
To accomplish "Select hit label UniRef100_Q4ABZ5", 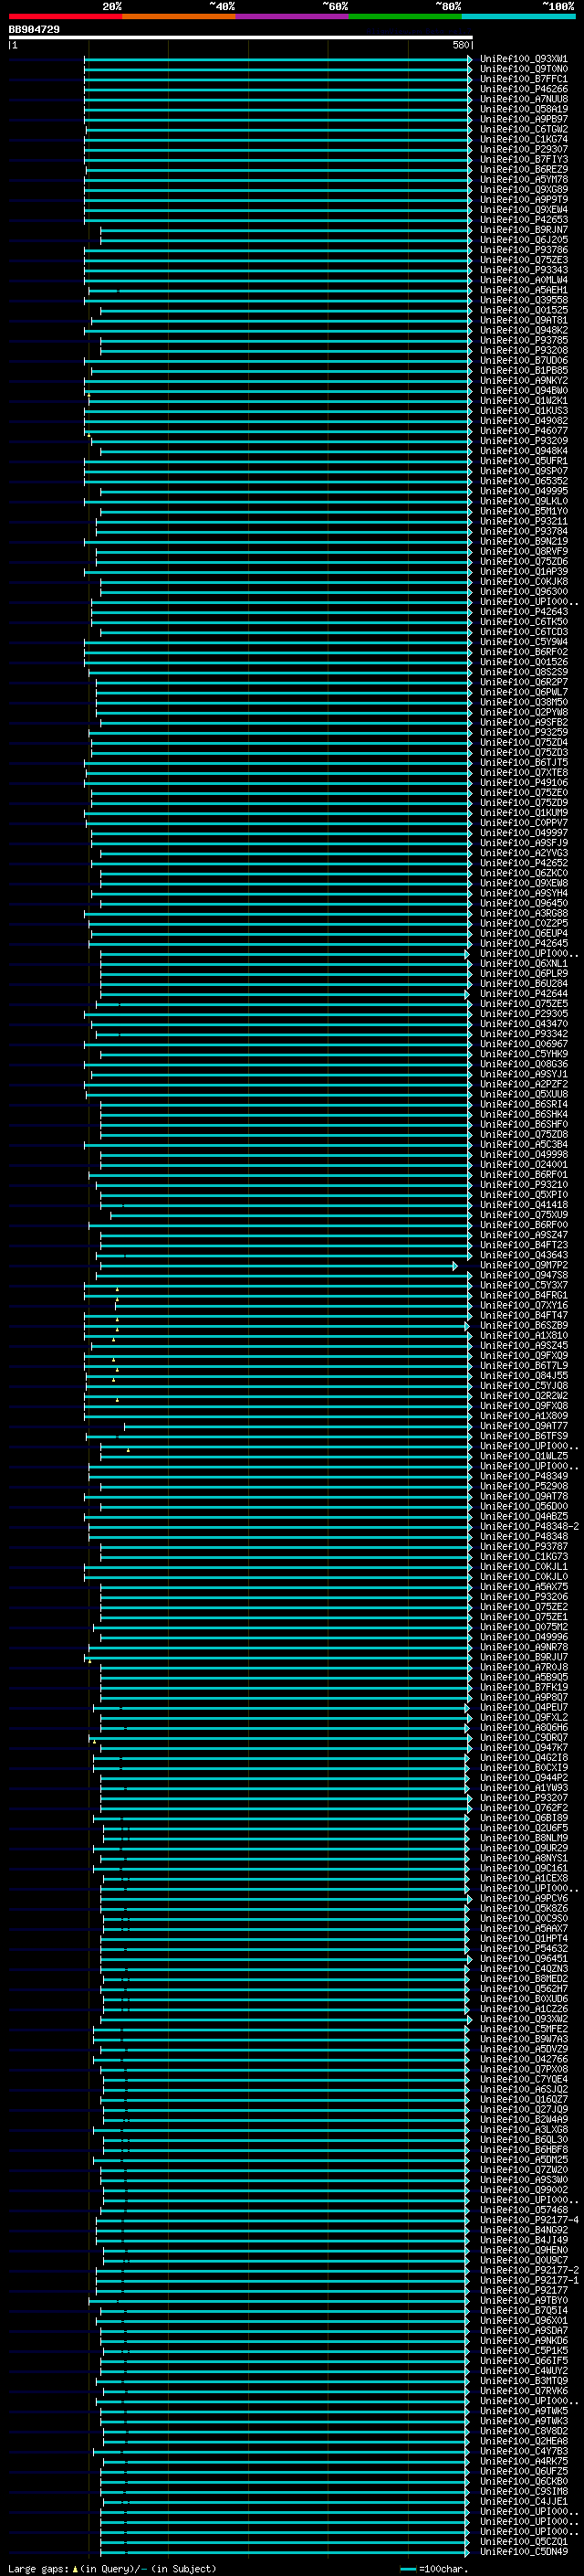I will [x=523, y=1516].
